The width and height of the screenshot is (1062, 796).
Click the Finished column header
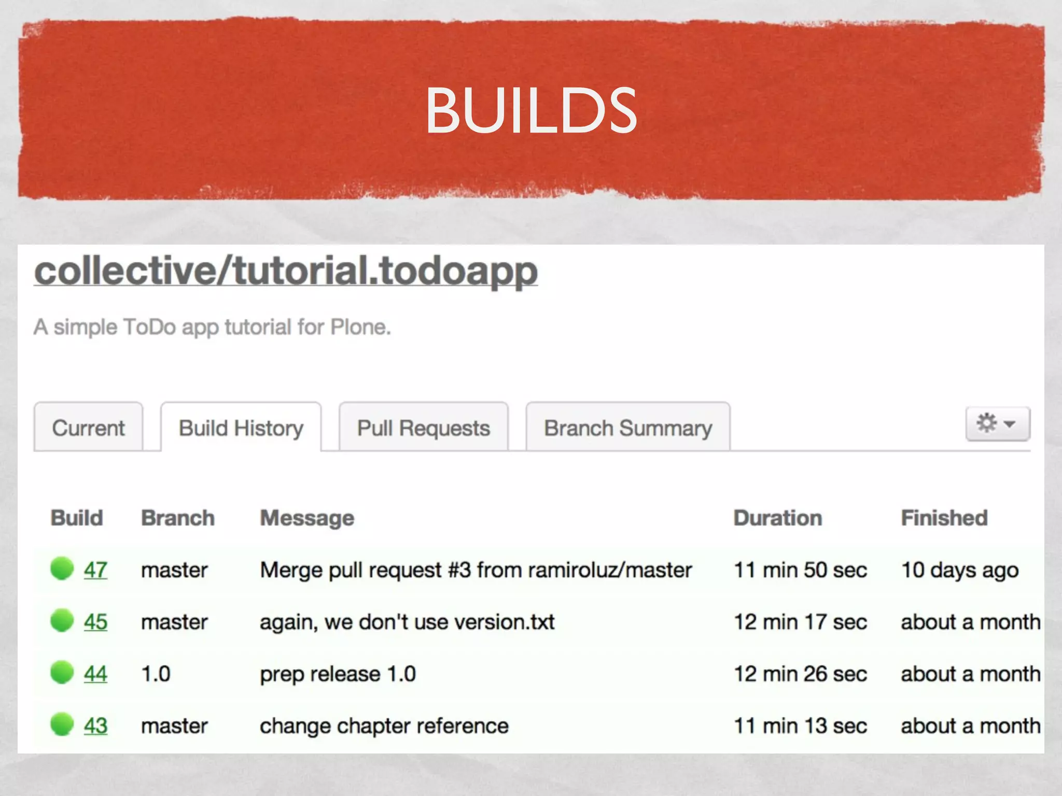point(944,518)
